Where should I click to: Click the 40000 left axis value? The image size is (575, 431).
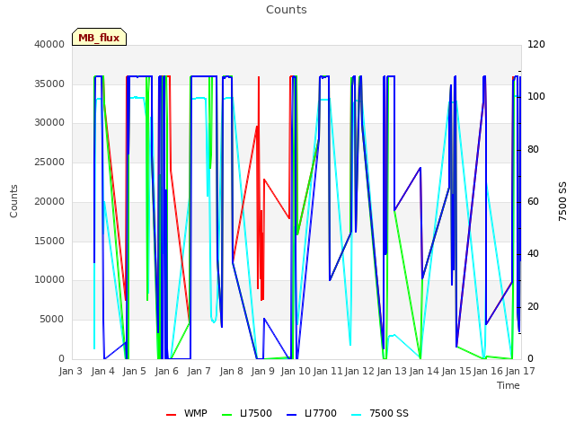click(x=49, y=44)
